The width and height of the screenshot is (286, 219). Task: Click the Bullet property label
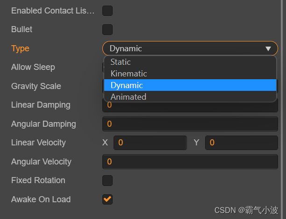click(21, 29)
